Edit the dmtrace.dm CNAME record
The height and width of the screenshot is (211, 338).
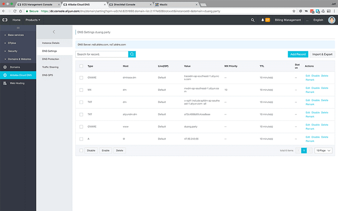[308, 76]
